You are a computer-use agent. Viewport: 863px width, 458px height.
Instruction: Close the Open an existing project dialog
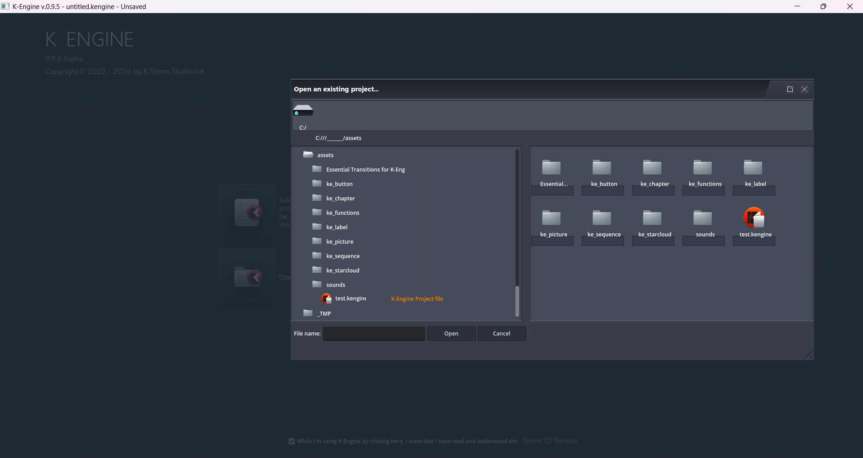[804, 89]
